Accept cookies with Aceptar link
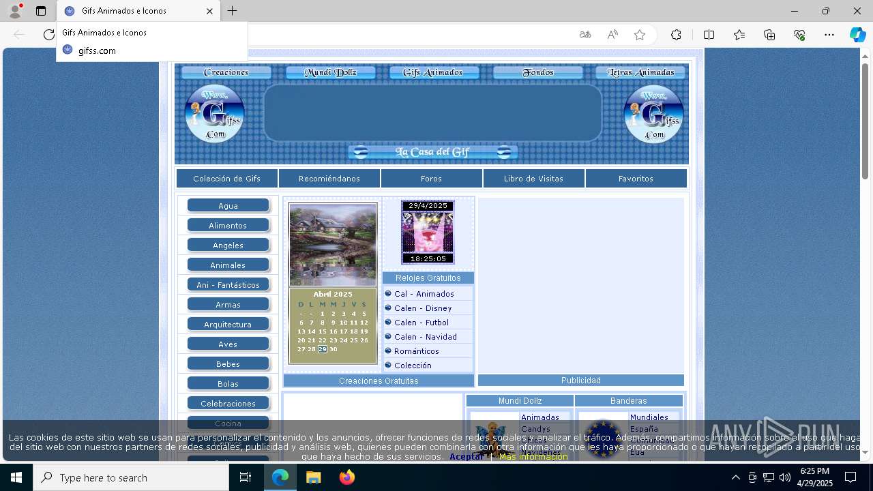 pyautogui.click(x=467, y=457)
